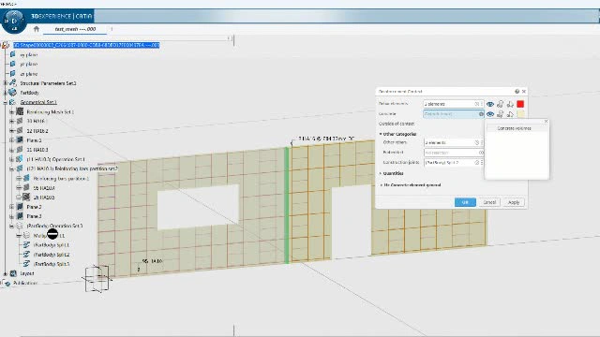Screen dimensions: 600x337
Task: Select the green construction joint strip
Action: point(287,206)
